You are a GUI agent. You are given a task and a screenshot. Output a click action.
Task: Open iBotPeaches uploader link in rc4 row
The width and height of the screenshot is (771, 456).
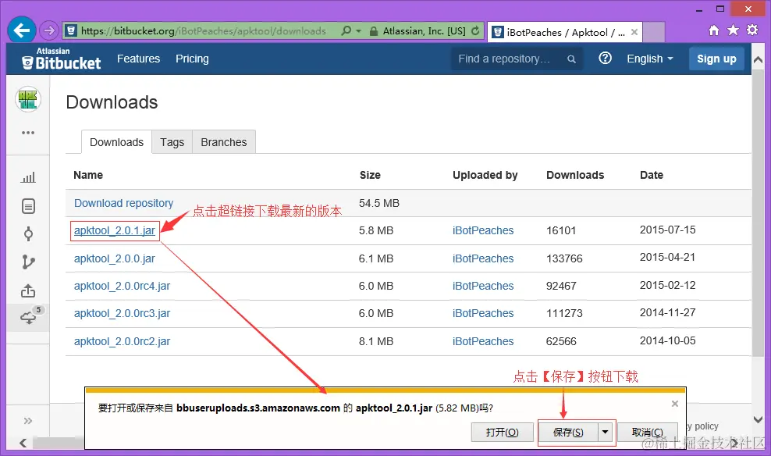(x=483, y=286)
